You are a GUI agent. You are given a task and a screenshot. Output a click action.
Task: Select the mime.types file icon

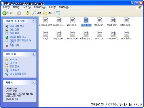[73, 34]
